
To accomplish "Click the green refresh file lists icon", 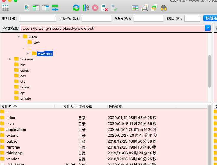I will [76, 8].
